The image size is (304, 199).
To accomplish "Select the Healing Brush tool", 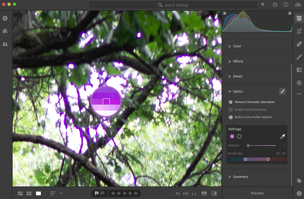I will pyautogui.click(x=299, y=44).
